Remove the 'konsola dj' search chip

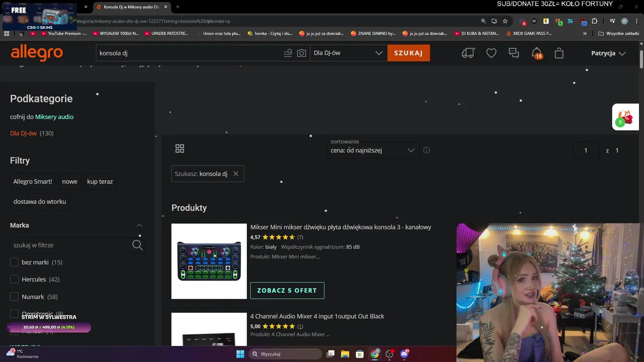click(235, 173)
